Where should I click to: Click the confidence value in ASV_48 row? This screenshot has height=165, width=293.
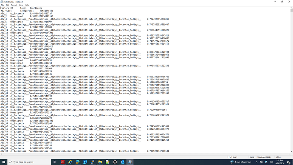tap(157, 110)
